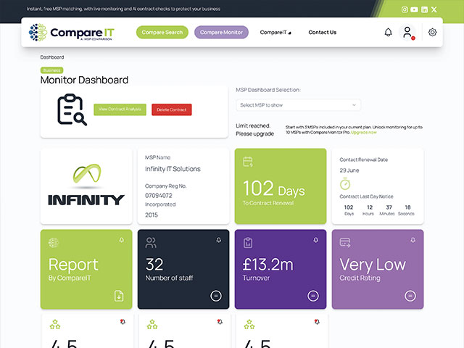Click the red Delete Contract button

click(x=172, y=109)
